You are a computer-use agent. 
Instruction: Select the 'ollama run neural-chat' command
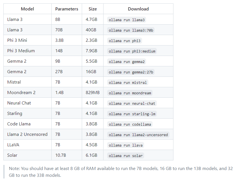(x=132, y=103)
